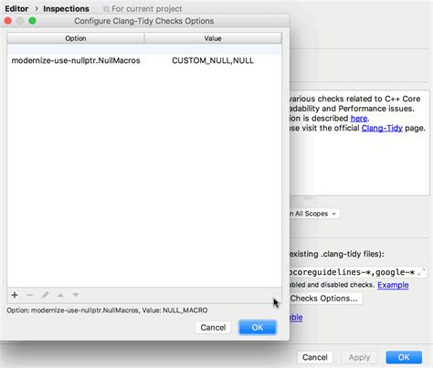Follow the 'here' link in the description
433x368 pixels.
click(x=359, y=118)
